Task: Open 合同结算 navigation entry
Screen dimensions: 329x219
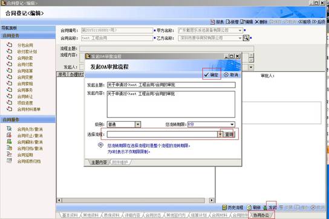Action: pyautogui.click(x=25, y=71)
